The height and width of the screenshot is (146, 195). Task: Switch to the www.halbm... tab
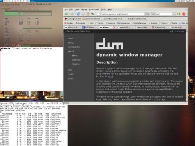[x=124, y=27]
